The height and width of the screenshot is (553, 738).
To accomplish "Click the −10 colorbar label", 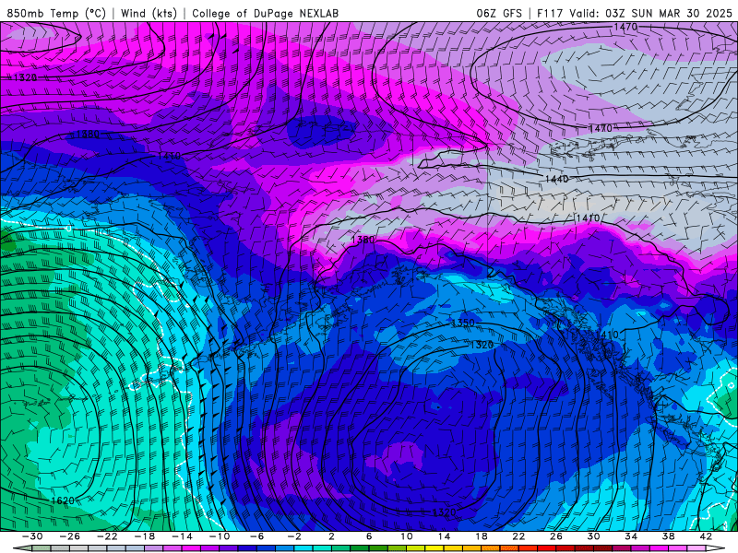I will (x=220, y=536).
